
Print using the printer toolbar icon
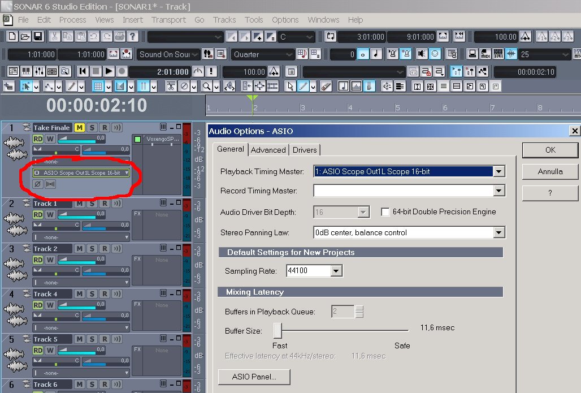120,36
